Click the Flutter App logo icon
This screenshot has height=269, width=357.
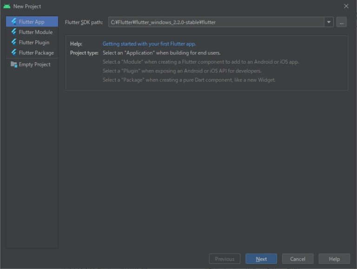click(14, 21)
